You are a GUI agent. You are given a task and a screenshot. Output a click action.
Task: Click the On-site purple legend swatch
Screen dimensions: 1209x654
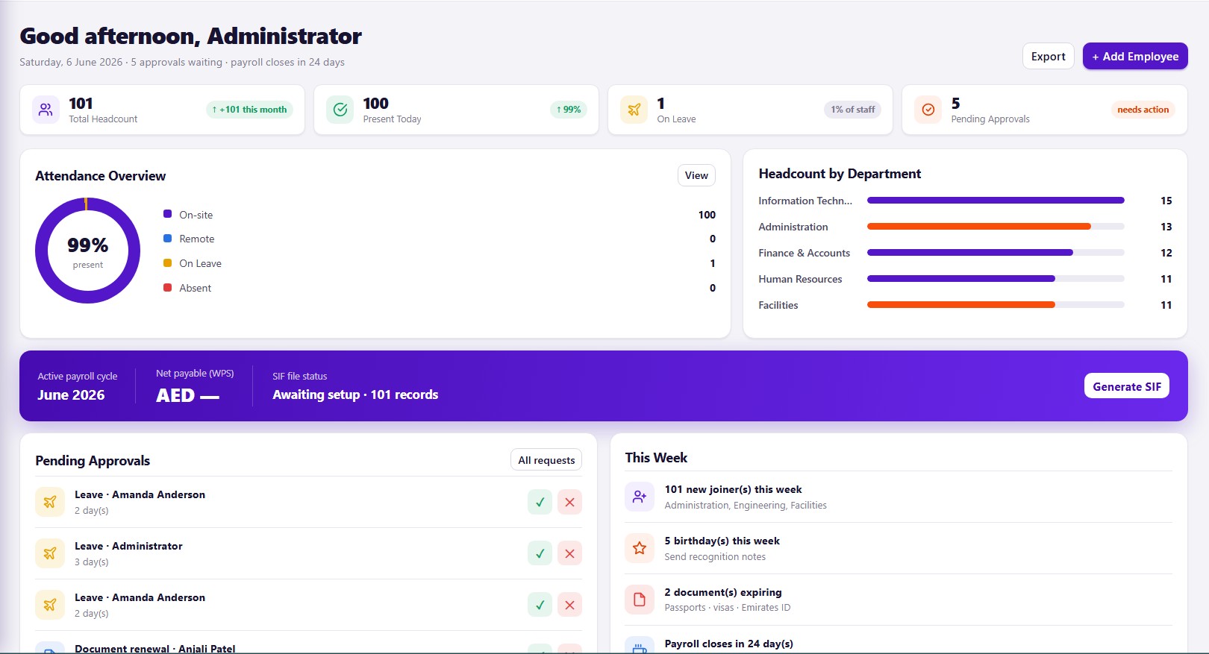(167, 214)
